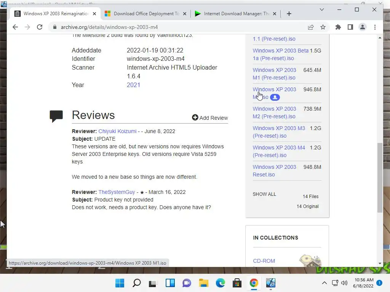390x292 pixels.
Task: Switch to the Windows XP 2003 Reimagination tab
Action: click(56, 14)
